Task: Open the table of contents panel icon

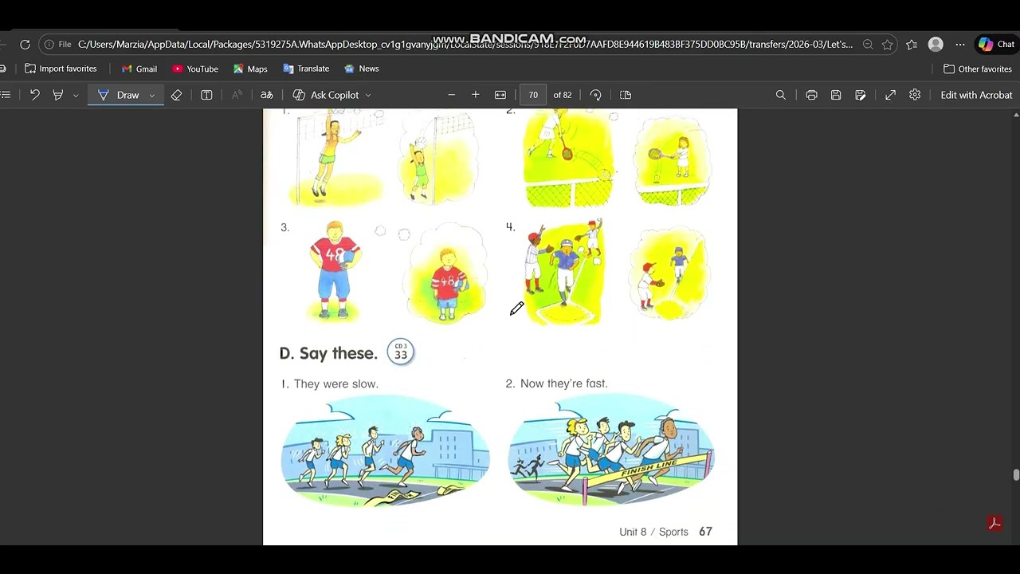Action: (6, 95)
